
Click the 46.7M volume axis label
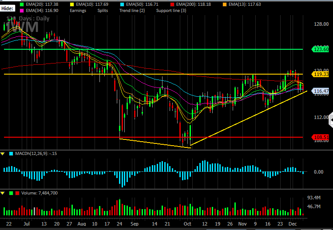point(313,206)
